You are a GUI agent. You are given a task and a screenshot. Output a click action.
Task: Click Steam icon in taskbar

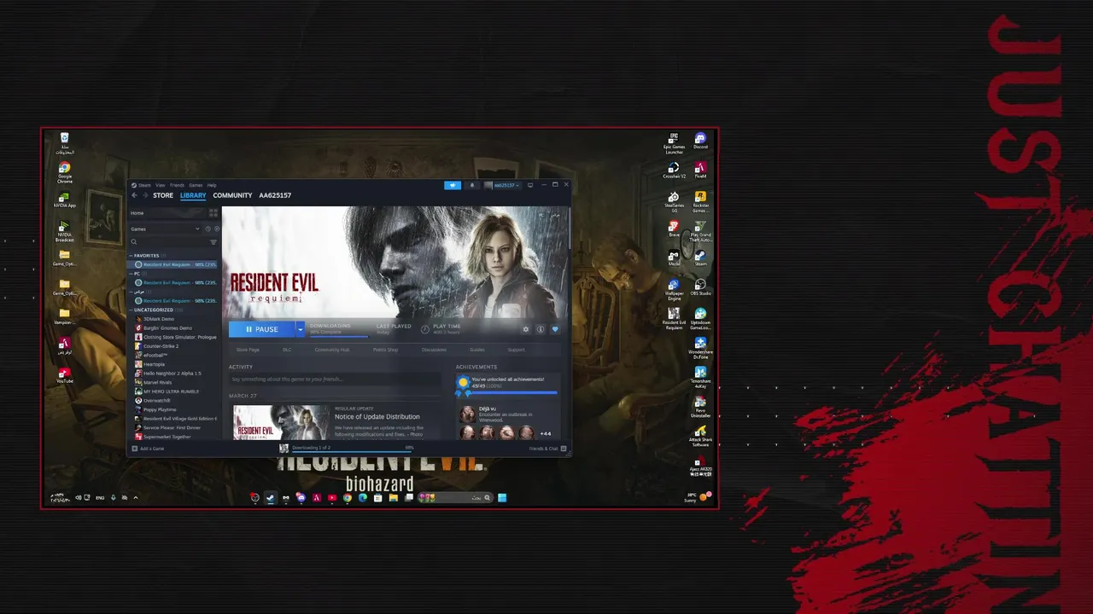point(271,498)
